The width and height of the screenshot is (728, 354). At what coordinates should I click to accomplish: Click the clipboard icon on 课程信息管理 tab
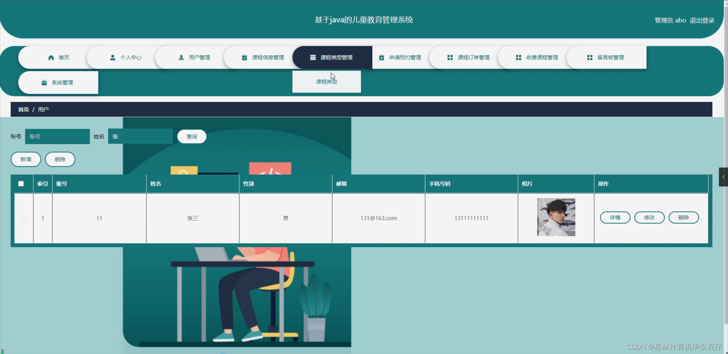click(244, 57)
